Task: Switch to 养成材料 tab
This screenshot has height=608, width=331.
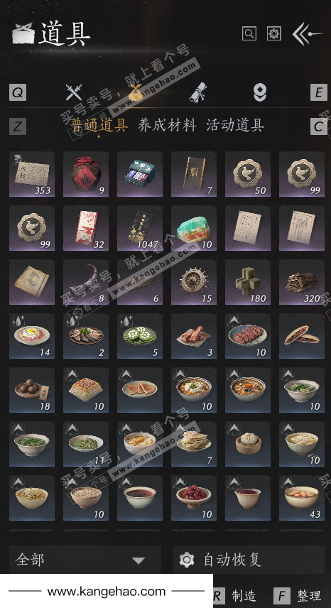Action: (x=167, y=125)
